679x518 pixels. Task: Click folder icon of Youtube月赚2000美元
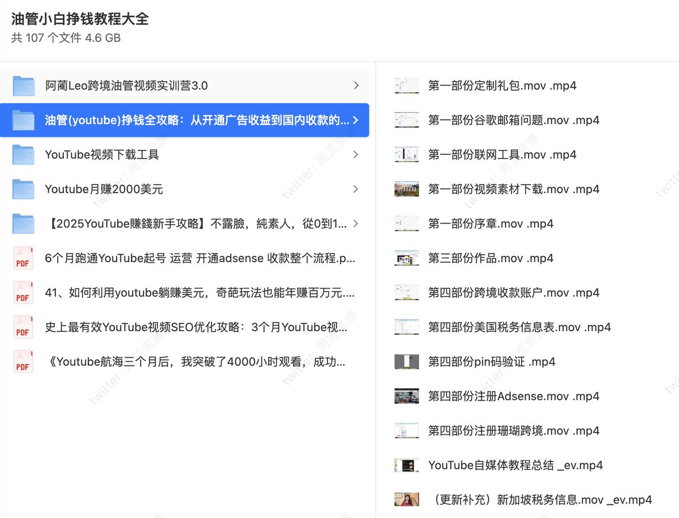pyautogui.click(x=24, y=189)
